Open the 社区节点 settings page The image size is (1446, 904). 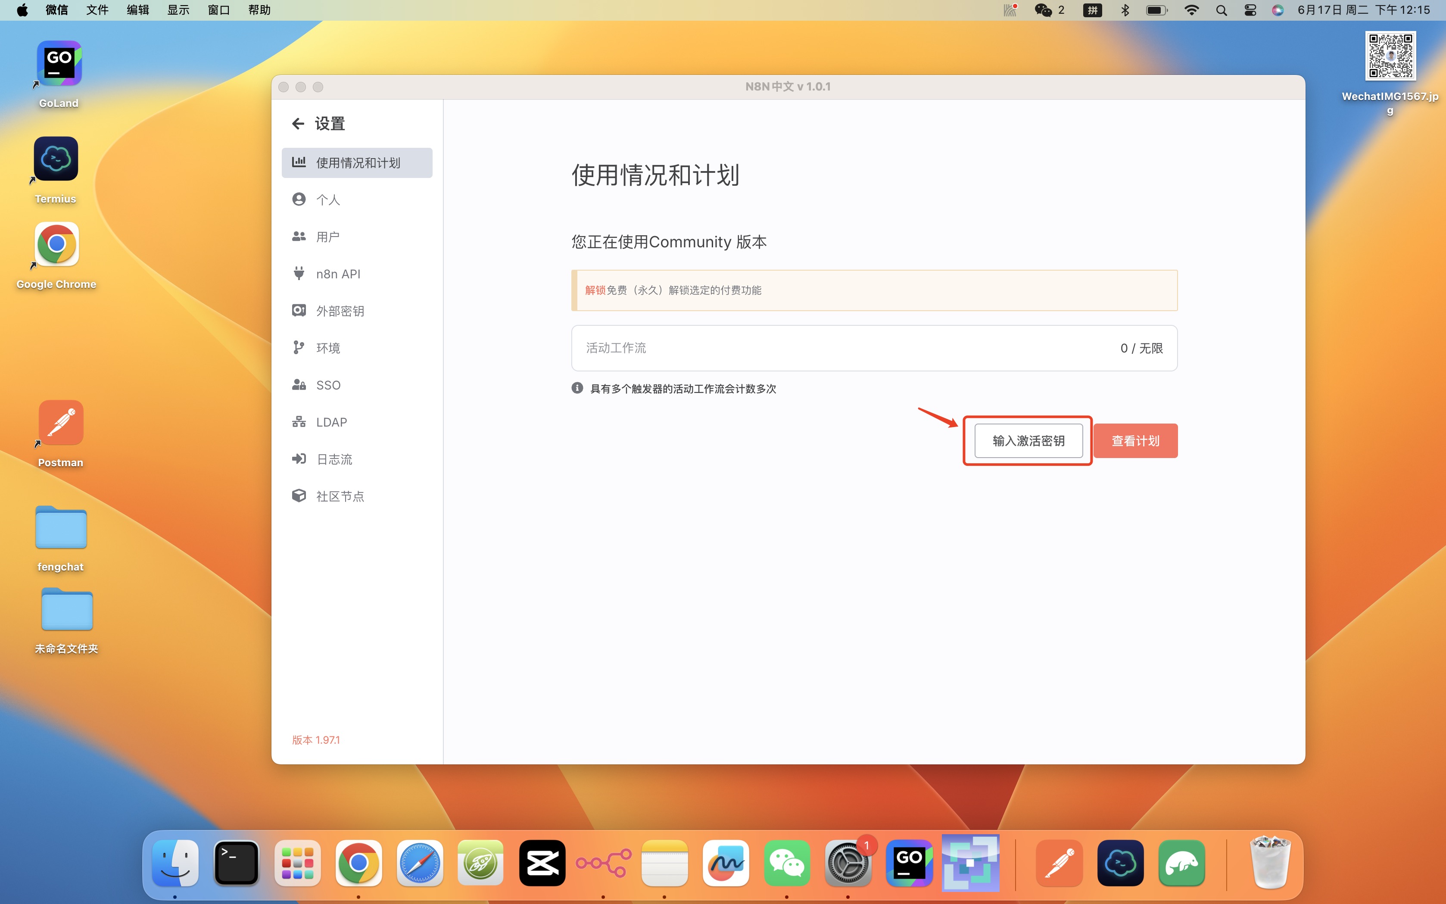[357, 496]
